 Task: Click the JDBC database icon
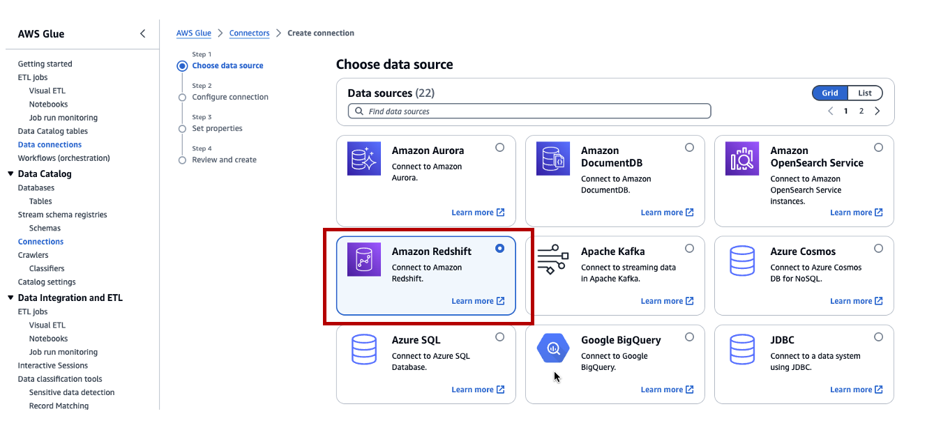coord(742,348)
